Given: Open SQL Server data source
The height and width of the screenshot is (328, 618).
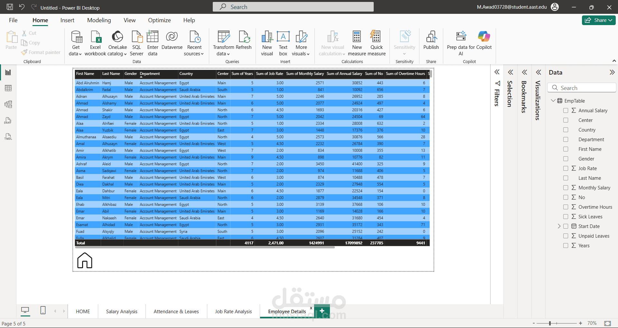Looking at the screenshot, I should point(136,37).
